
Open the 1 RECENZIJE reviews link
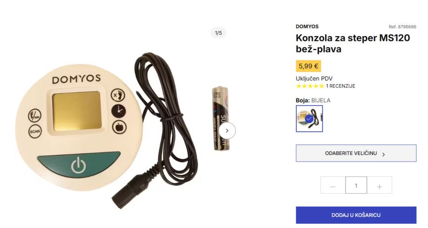coord(340,86)
